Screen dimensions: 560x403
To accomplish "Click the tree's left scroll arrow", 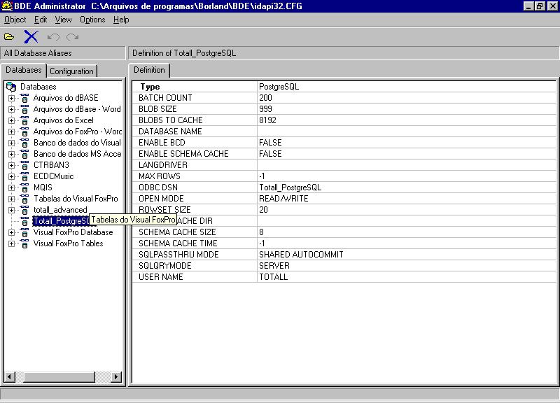I will click(x=10, y=376).
